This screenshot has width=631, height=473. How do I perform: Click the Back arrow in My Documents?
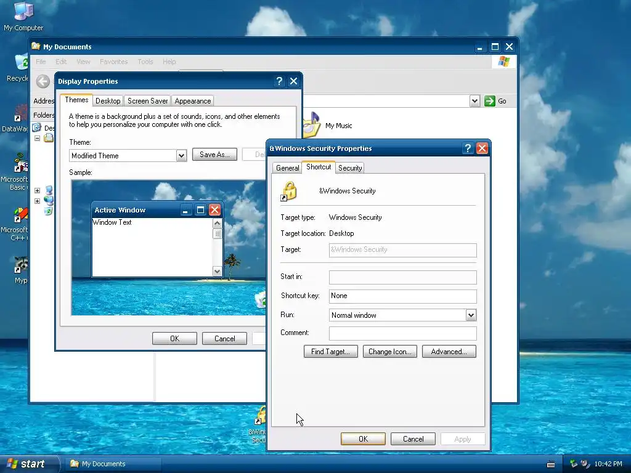43,82
